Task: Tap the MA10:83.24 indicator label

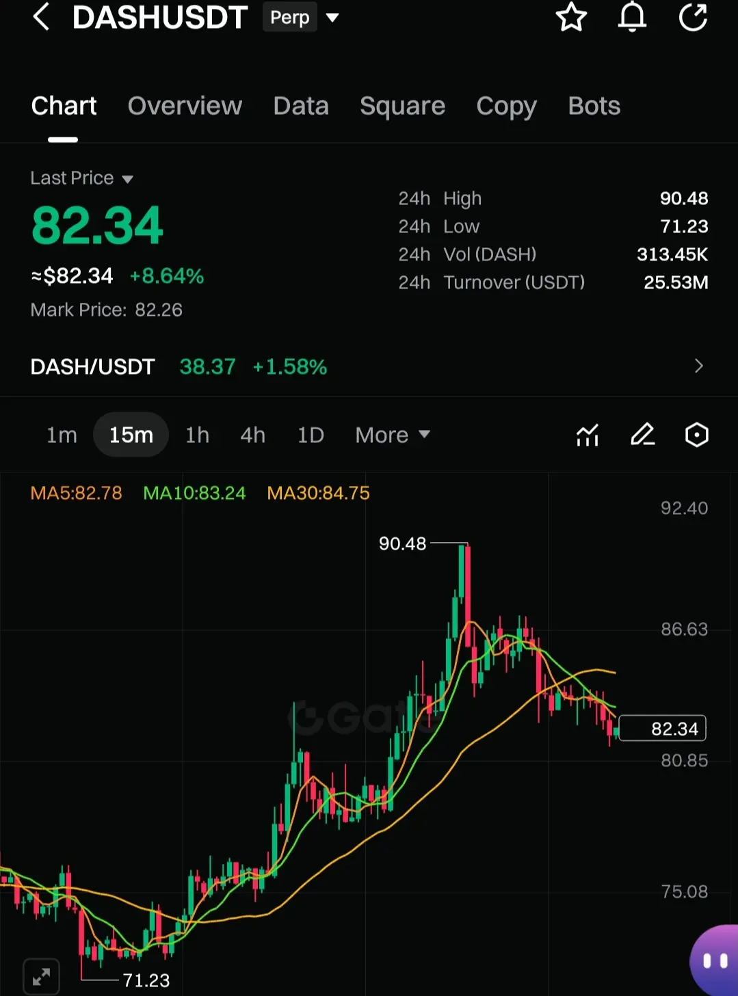Action: click(194, 493)
